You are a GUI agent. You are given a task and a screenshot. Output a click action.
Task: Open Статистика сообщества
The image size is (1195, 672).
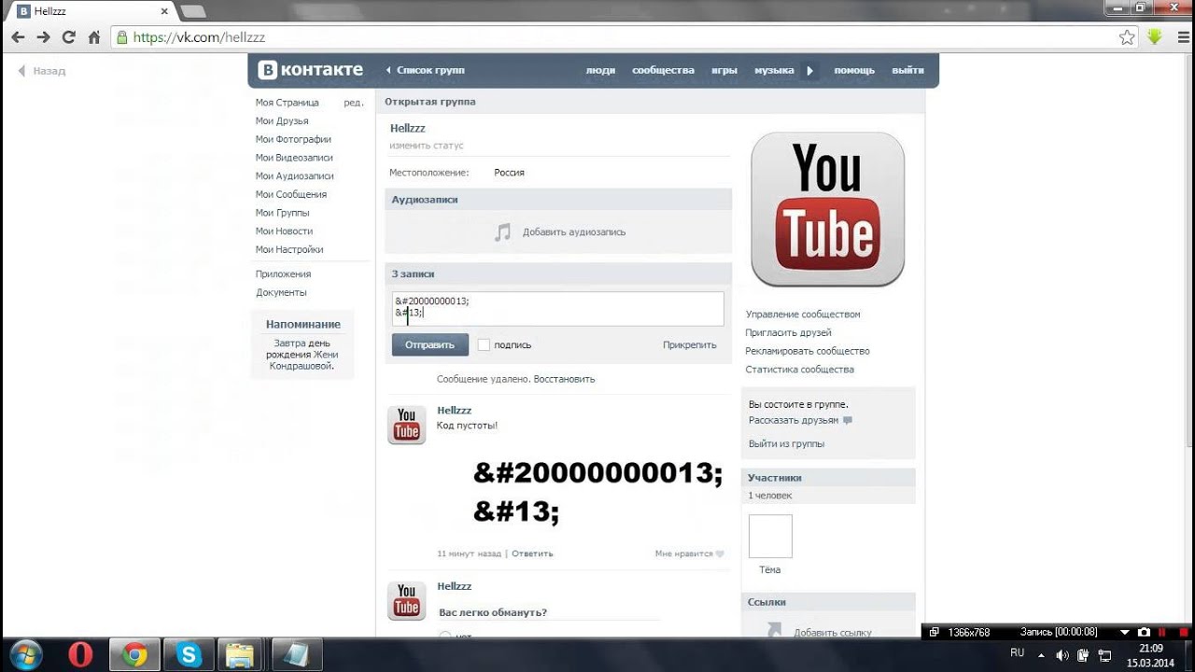coord(799,370)
